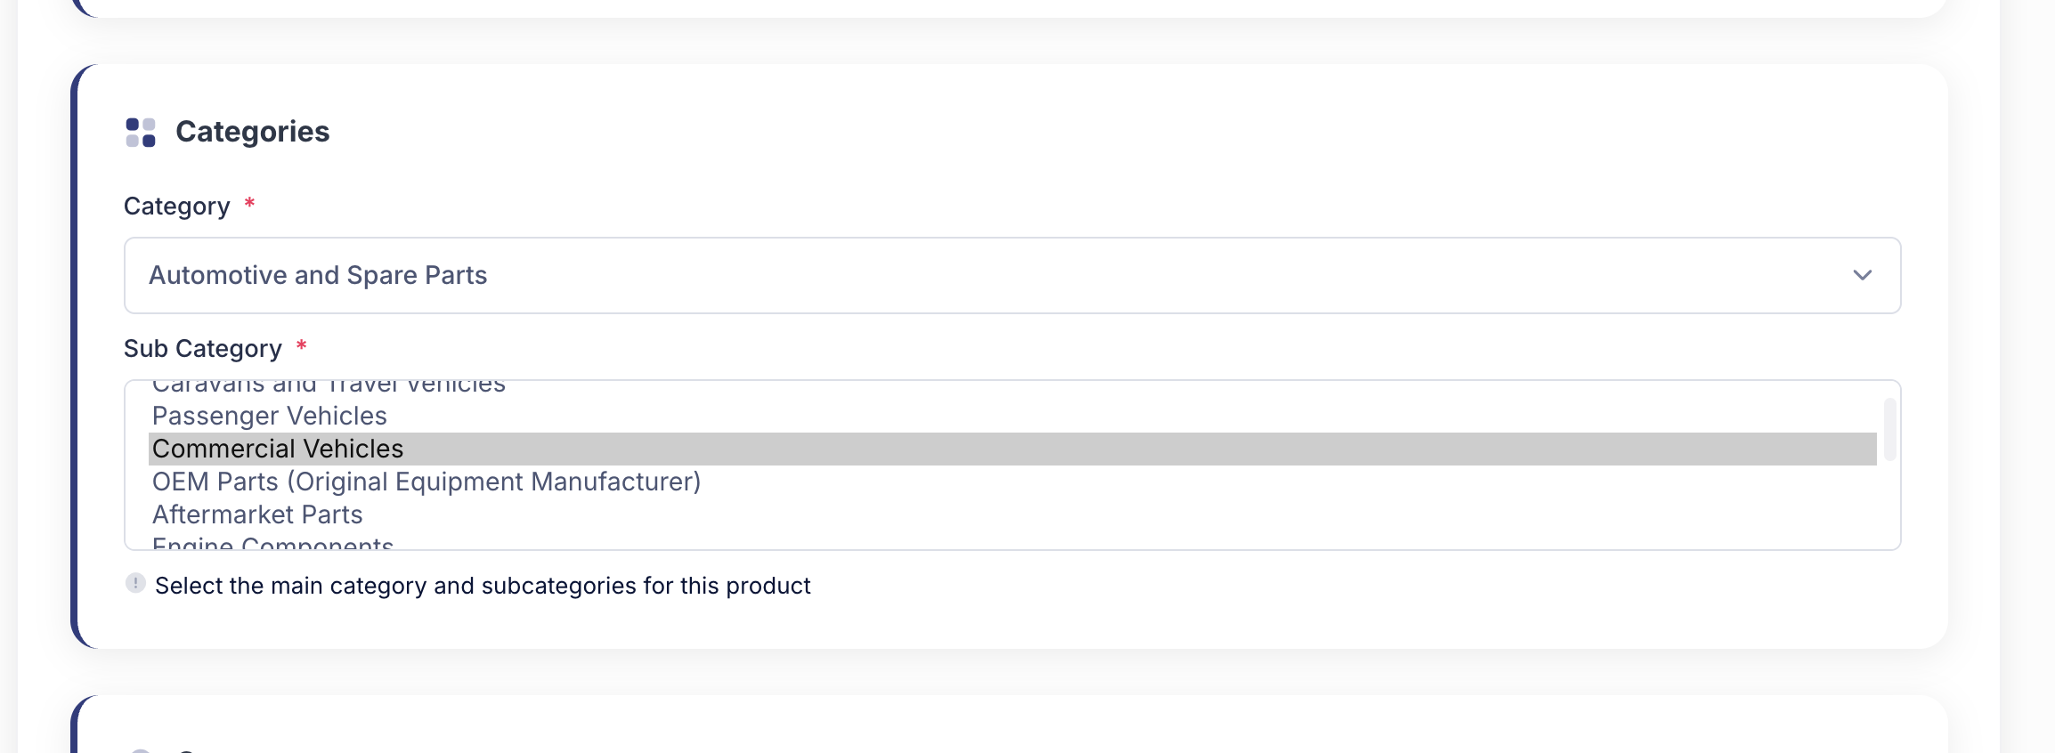Click the red asterisk next to Category

(x=250, y=204)
